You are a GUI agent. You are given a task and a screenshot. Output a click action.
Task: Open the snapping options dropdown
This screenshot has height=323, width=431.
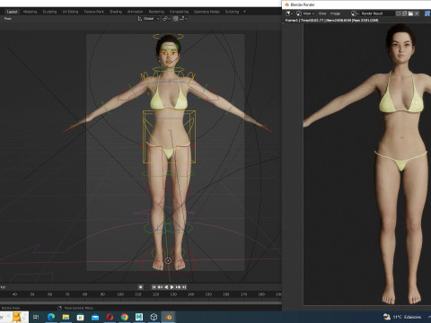pyautogui.click(x=183, y=19)
